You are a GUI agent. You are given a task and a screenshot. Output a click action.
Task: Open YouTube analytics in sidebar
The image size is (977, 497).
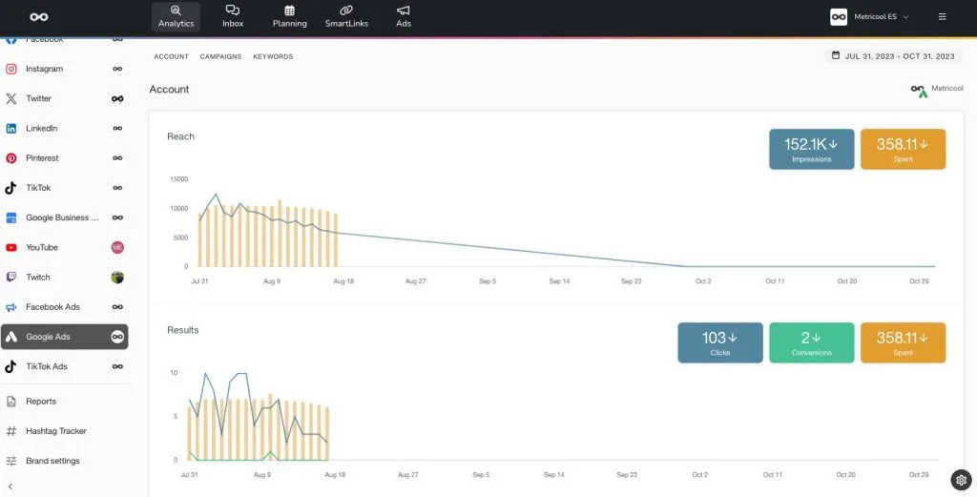(x=65, y=247)
